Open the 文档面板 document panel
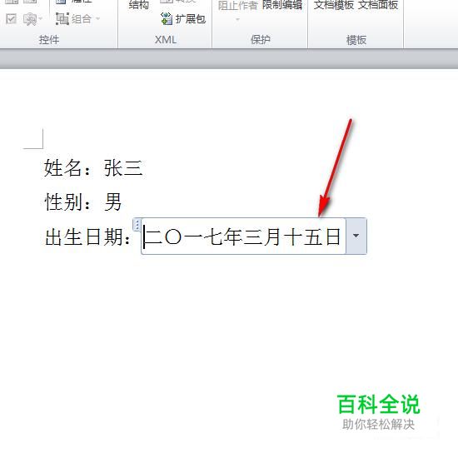The height and width of the screenshot is (458, 458). pyautogui.click(x=378, y=5)
